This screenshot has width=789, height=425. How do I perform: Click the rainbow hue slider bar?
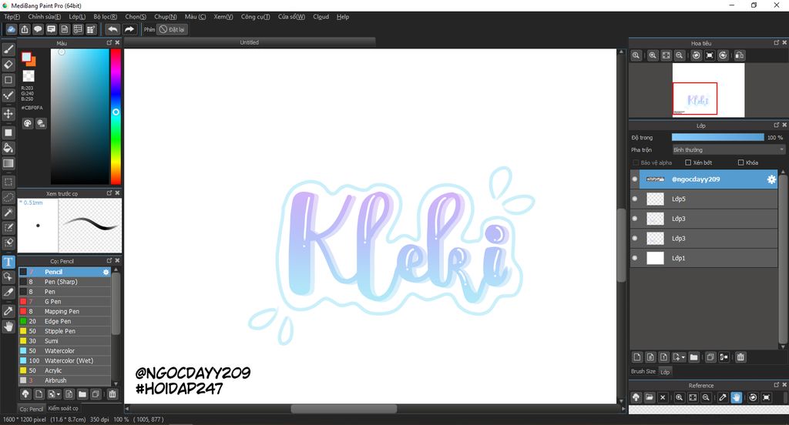point(116,116)
